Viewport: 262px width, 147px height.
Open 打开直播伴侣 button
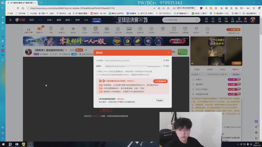160,81
